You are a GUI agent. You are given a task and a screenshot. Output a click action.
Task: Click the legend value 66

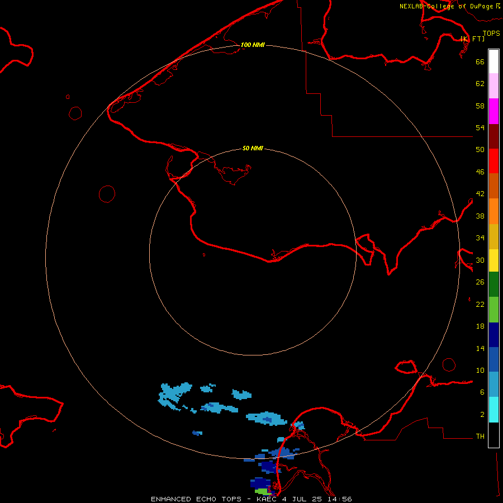point(480,61)
